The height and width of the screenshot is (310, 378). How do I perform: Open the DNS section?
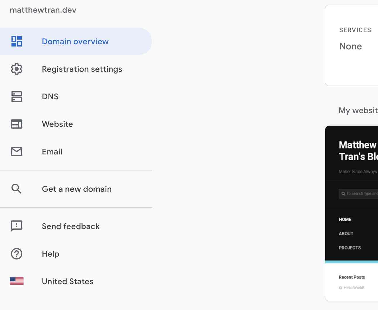tap(50, 96)
